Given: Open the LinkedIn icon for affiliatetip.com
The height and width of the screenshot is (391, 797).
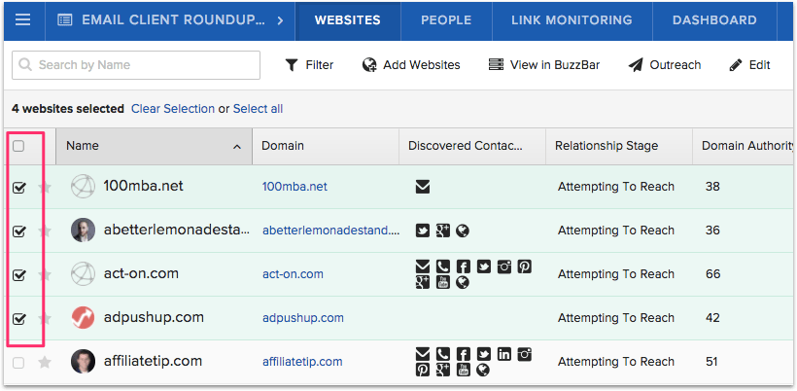Looking at the screenshot, I should (x=503, y=353).
